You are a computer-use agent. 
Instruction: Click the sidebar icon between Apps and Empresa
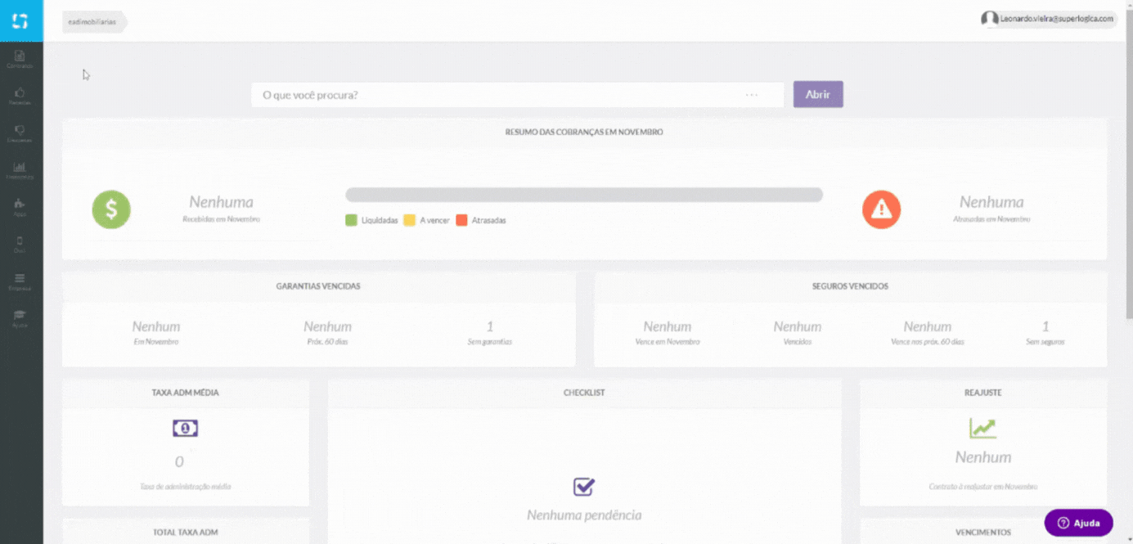click(20, 244)
